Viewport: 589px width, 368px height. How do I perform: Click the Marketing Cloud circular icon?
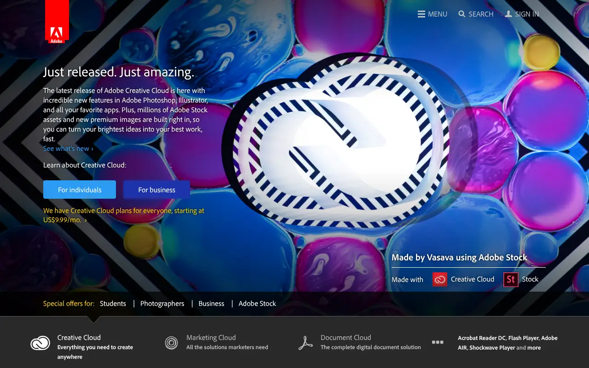[x=171, y=343]
